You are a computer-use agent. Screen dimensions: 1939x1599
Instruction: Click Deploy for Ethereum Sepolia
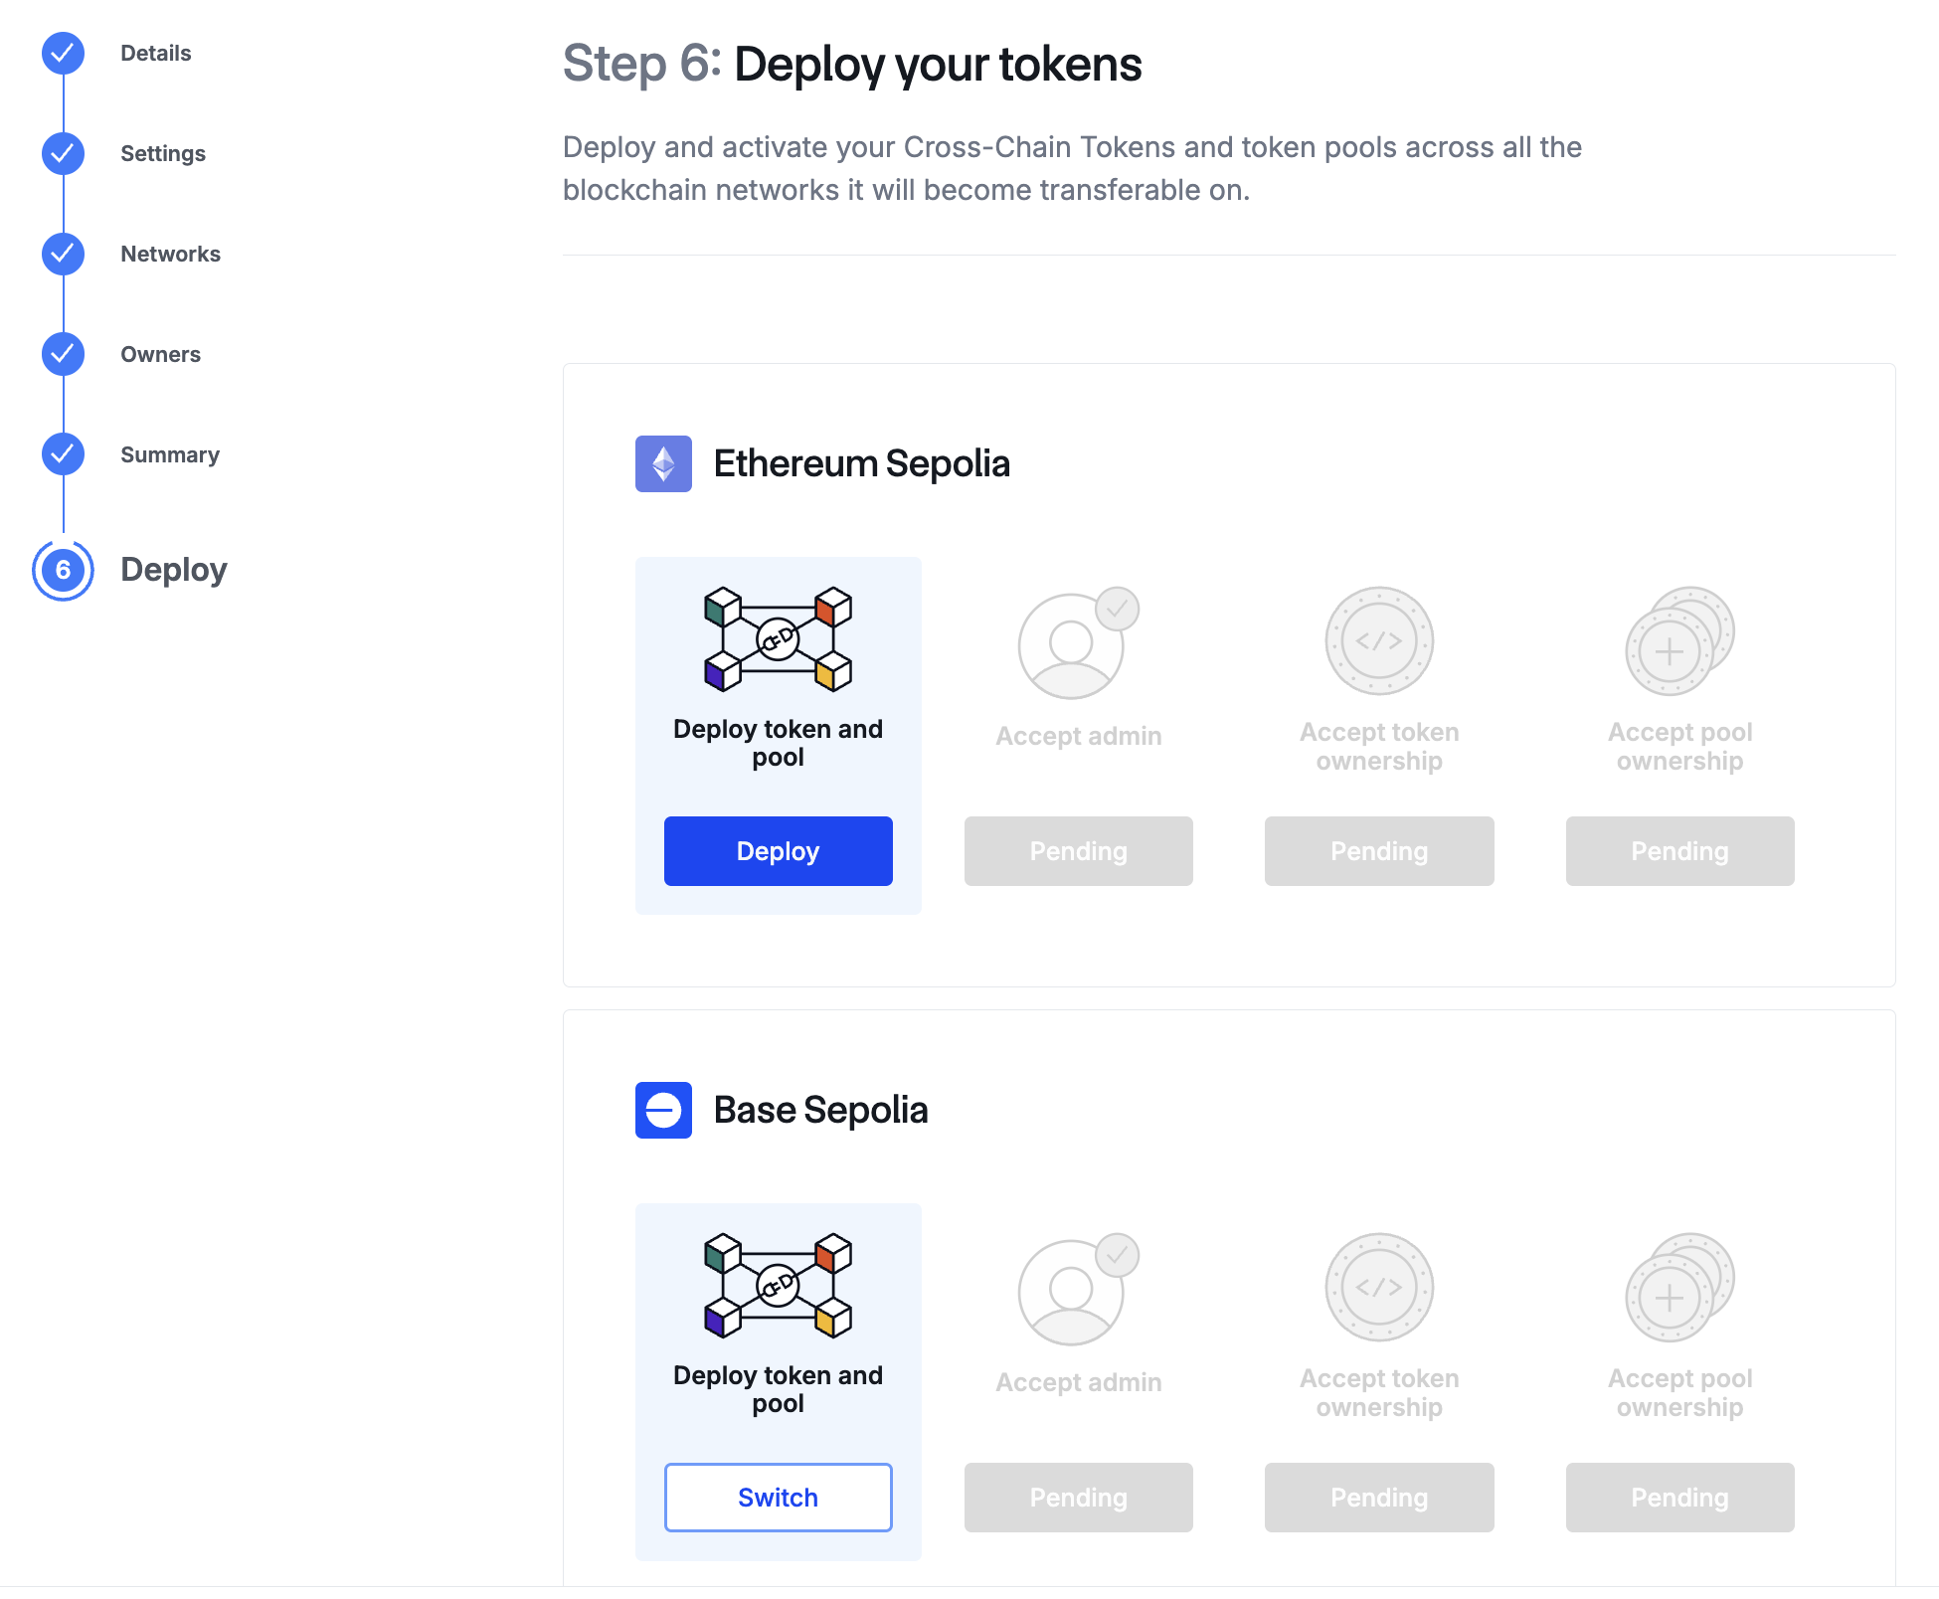pos(778,851)
